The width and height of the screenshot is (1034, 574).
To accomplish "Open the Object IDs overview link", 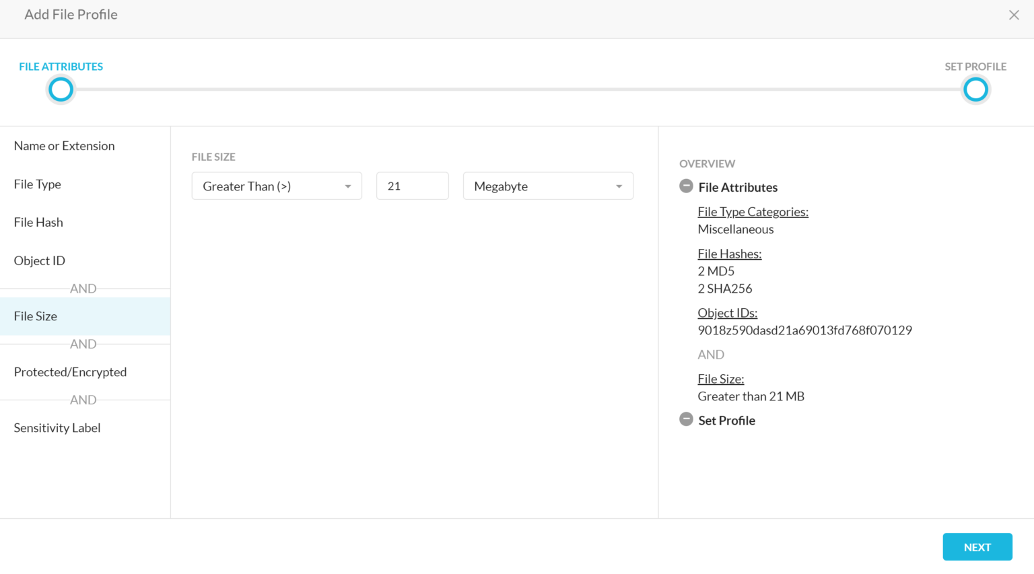I will point(727,312).
